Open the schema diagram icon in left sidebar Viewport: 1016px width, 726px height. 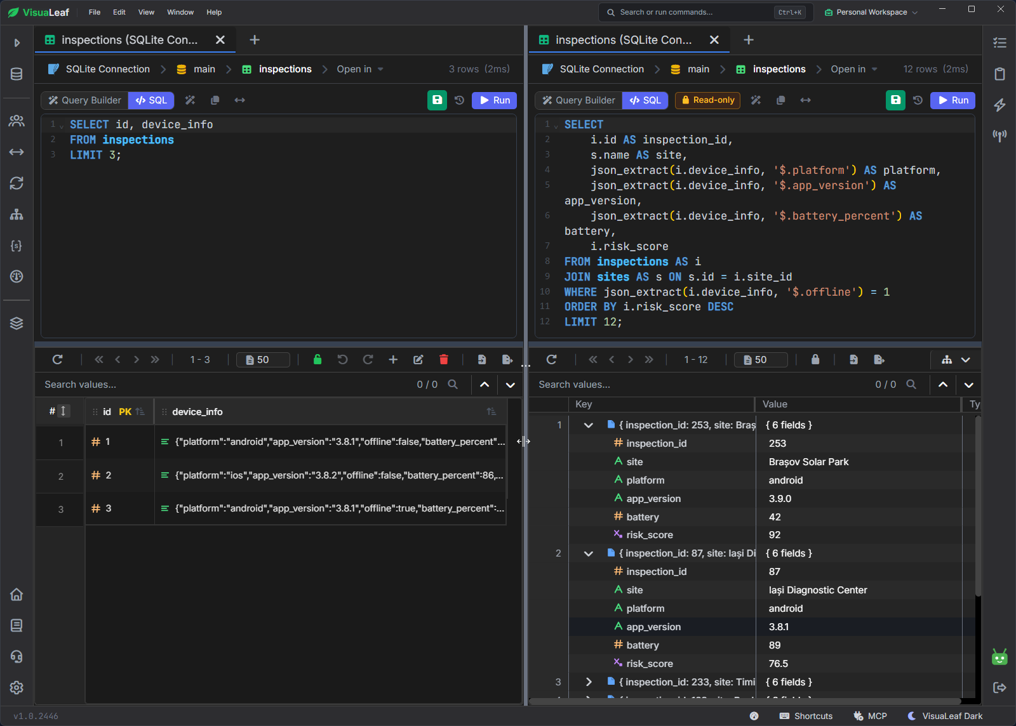17,214
